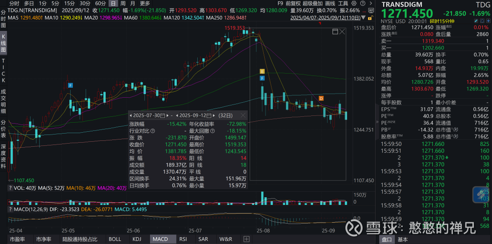This screenshot has width=492, height=244.
Task: Add TDG to watchlist with plus icon
Action: click(x=488, y=21)
